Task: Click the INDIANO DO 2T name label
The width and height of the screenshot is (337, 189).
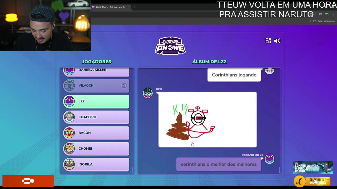Action: (x=252, y=155)
